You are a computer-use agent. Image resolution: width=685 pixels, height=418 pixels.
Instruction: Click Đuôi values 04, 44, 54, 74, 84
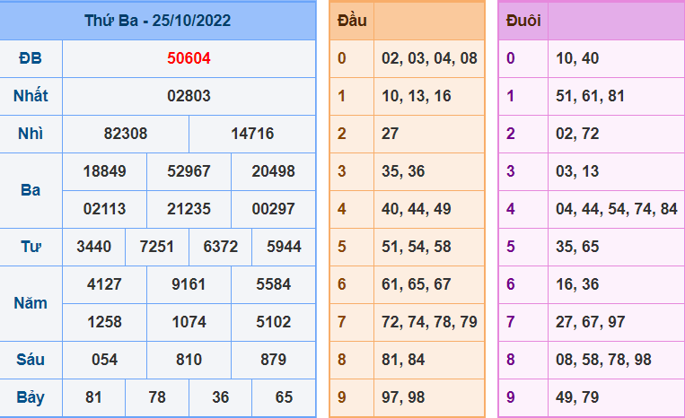pyautogui.click(x=617, y=209)
